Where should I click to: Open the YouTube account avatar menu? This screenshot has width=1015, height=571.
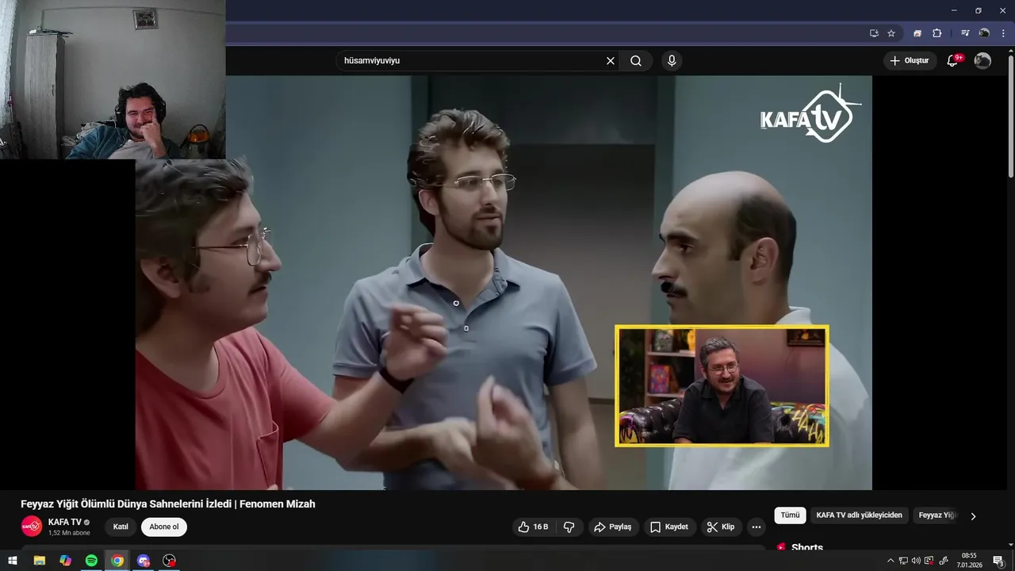point(982,60)
